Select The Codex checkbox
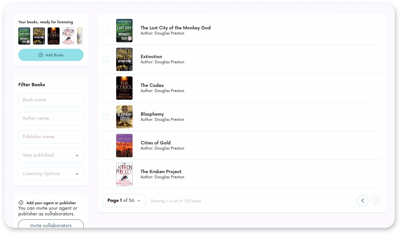Screen dimensions: 401x235 pyautogui.click(x=106, y=88)
